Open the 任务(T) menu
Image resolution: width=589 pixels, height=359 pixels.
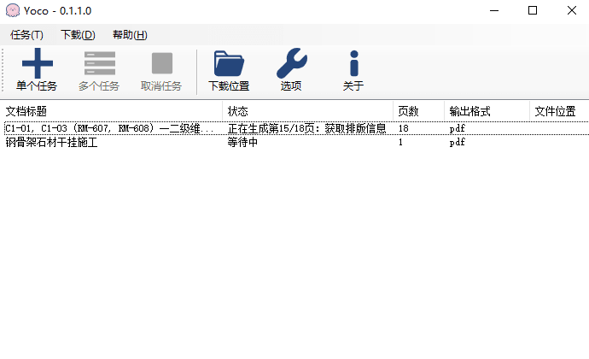pyautogui.click(x=26, y=35)
